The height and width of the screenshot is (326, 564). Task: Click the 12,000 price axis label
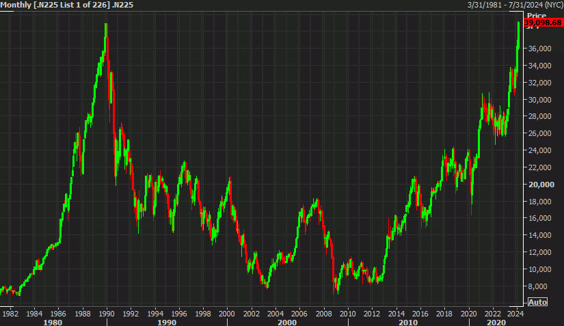click(539, 252)
